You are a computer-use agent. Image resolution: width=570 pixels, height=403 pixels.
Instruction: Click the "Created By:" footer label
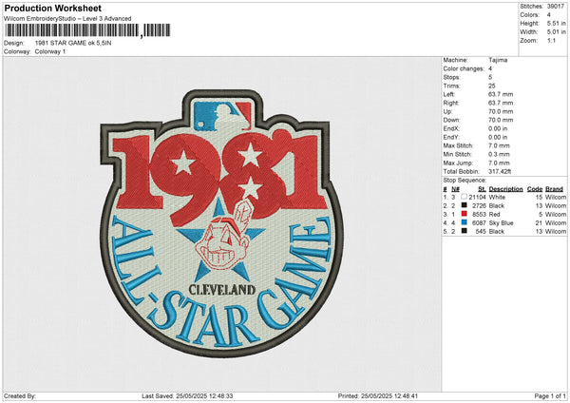tap(20, 396)
